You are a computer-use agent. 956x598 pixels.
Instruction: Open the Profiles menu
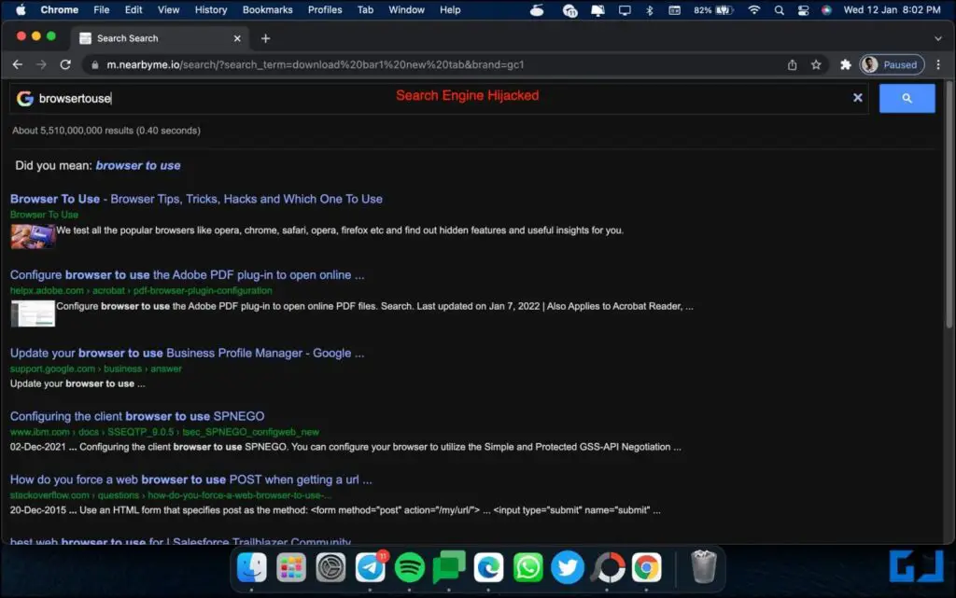(x=325, y=9)
